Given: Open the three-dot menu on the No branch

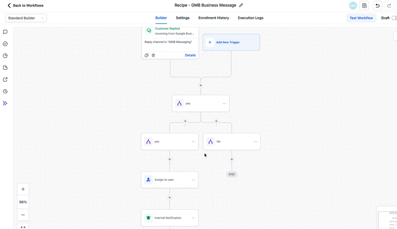Looking at the screenshot, I should coord(255,142).
